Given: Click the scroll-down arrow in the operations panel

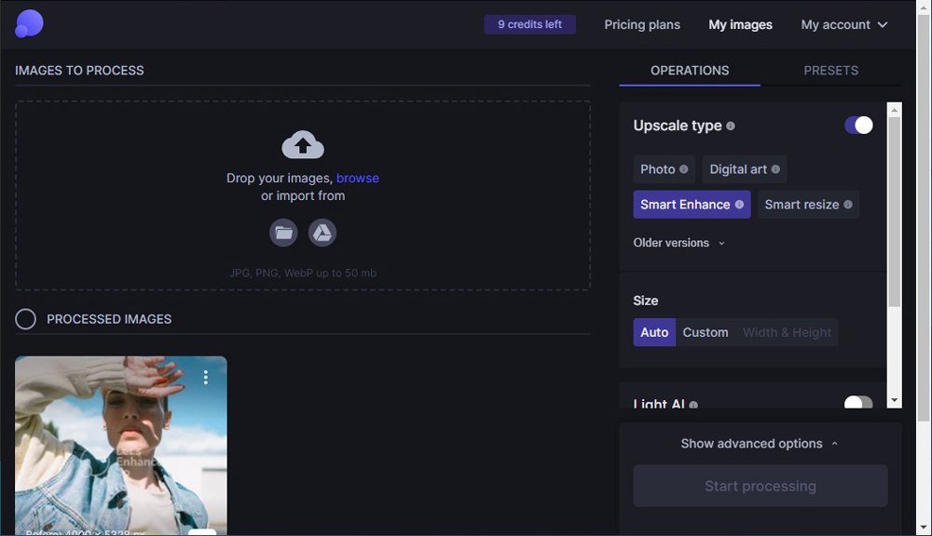Looking at the screenshot, I should tap(895, 400).
